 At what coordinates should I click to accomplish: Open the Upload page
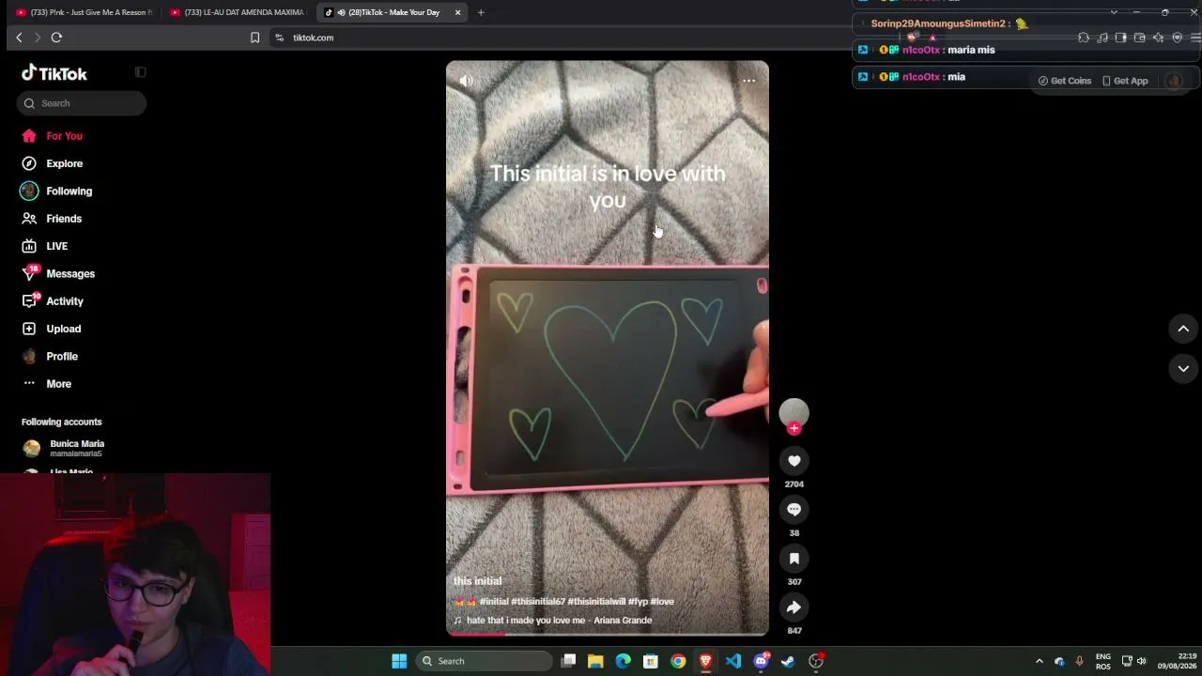pos(52,329)
